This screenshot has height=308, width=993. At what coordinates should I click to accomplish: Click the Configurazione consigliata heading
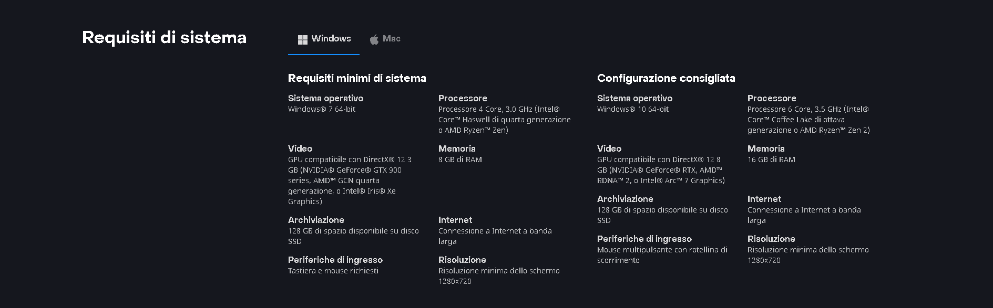(666, 78)
